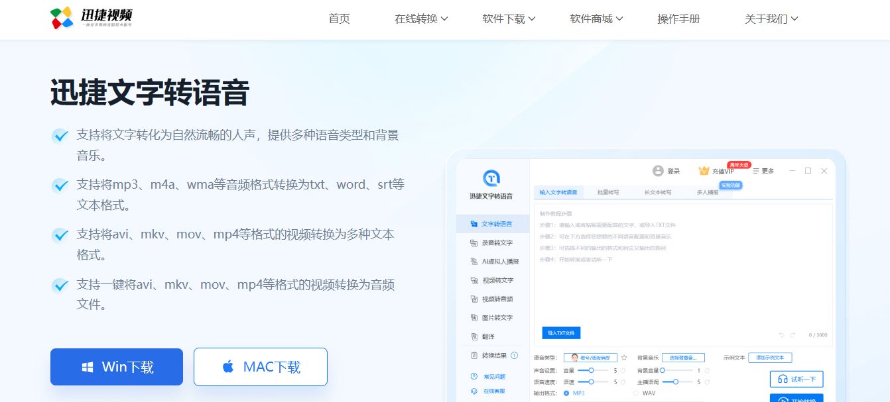Adjust the 背景音量 slider

coord(675,370)
